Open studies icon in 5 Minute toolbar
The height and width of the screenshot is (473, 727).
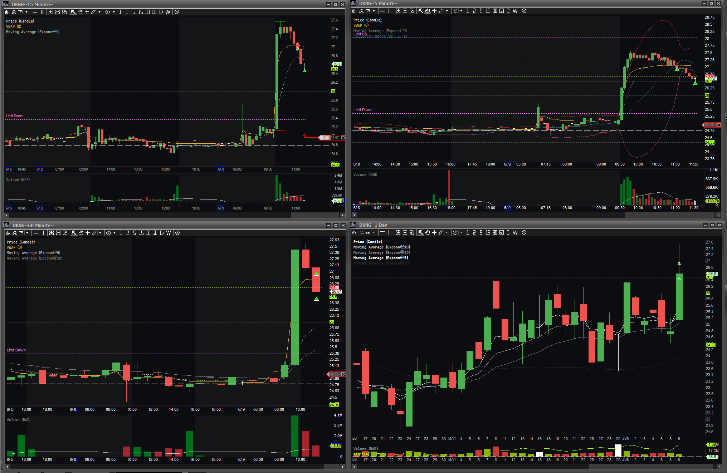[361, 11]
